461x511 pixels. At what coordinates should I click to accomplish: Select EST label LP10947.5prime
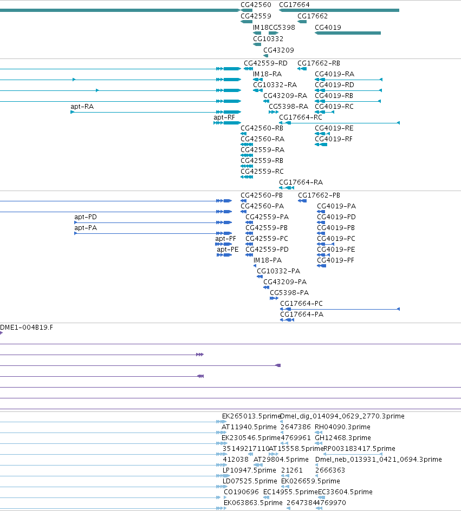[249, 470]
